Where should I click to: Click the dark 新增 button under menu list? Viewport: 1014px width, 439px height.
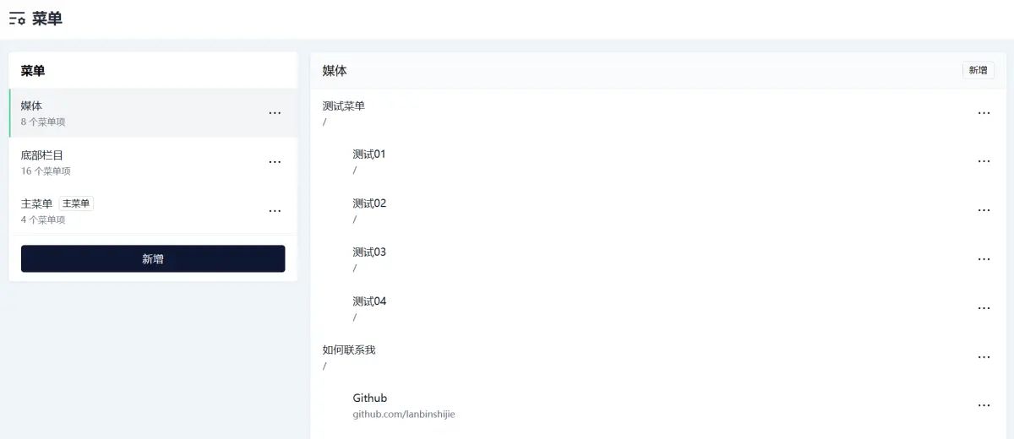click(153, 258)
